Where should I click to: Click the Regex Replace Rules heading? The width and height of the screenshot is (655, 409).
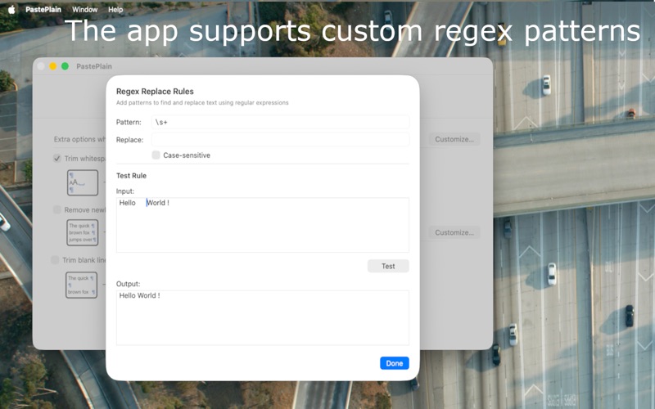click(155, 91)
